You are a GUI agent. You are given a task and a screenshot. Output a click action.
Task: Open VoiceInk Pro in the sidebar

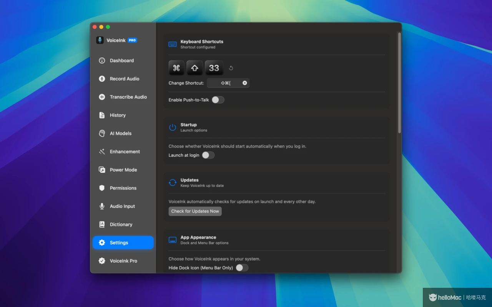[123, 261]
